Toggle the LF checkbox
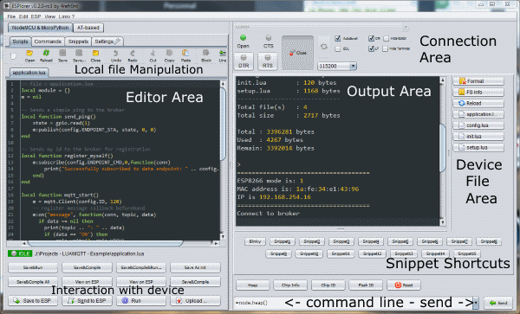The width and height of the screenshot is (520, 314). coord(371,48)
